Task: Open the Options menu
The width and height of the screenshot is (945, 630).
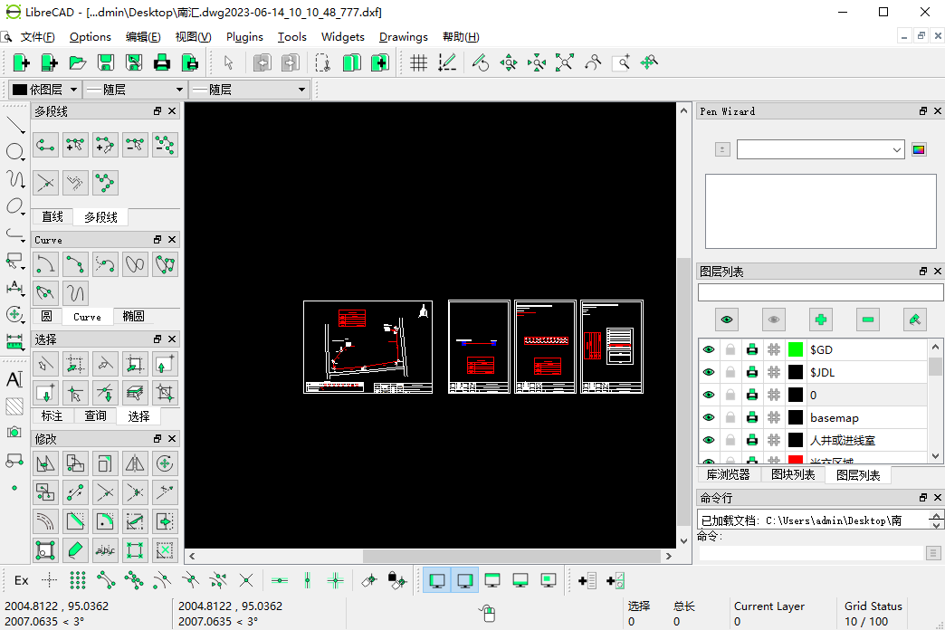Action: (x=91, y=37)
